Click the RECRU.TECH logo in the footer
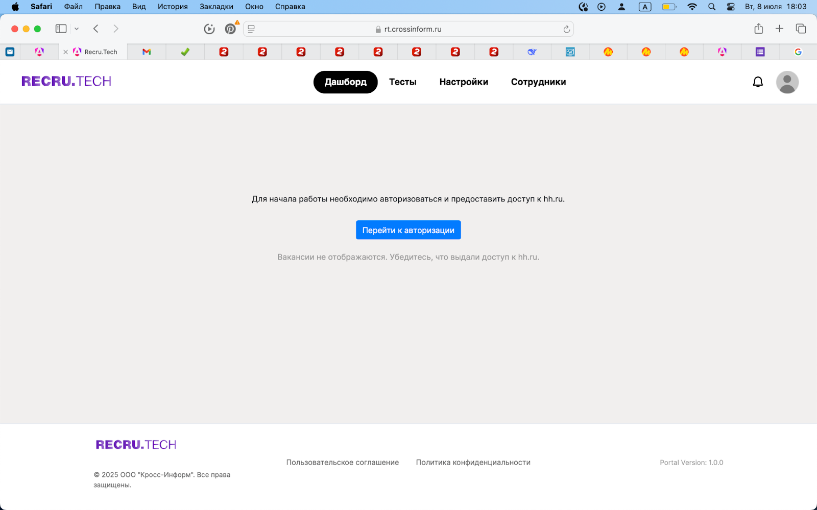Screen dimensions: 817x510 136,445
